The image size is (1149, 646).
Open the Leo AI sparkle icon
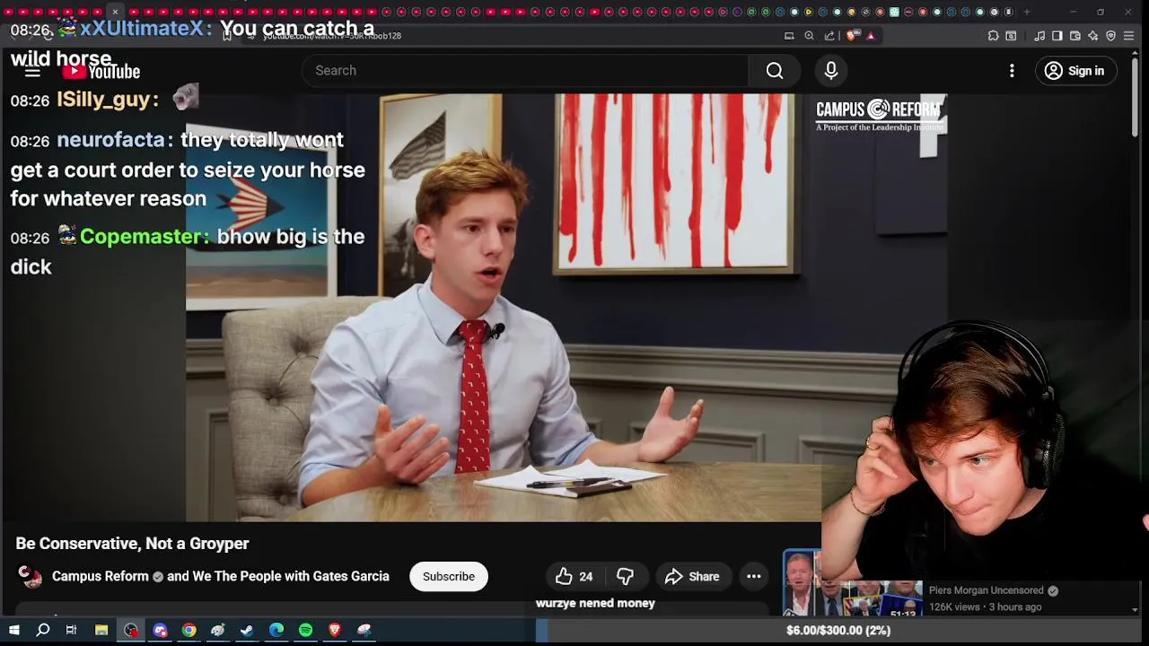point(1092,36)
